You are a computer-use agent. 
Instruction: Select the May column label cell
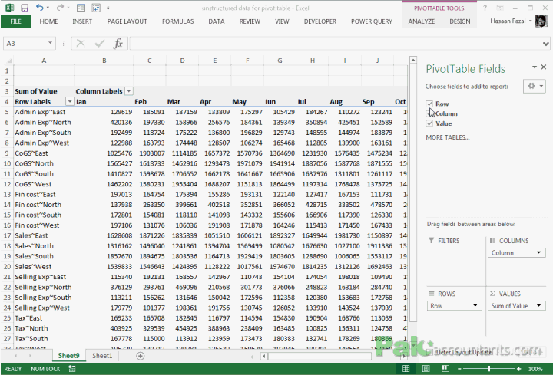(247, 102)
